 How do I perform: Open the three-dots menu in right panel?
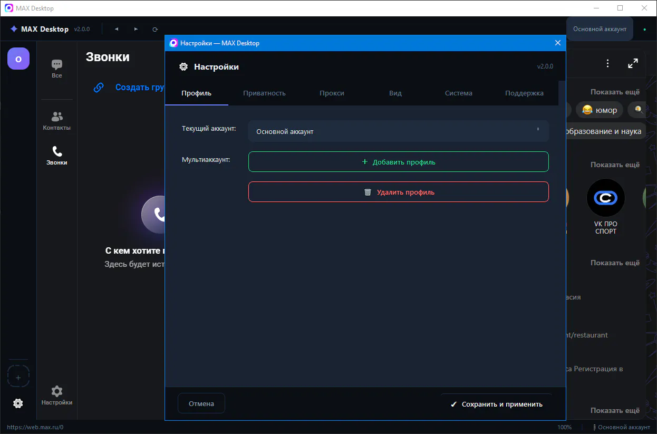(x=608, y=63)
